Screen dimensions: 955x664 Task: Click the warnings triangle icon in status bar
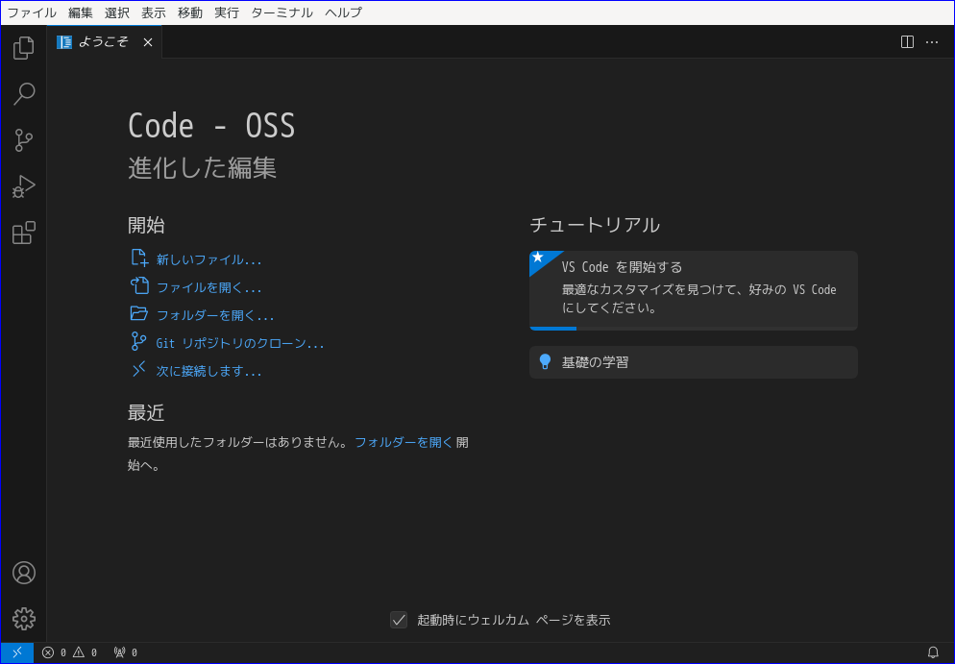[79, 652]
